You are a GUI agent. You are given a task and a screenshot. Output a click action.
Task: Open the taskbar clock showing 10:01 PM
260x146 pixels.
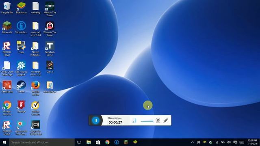pos(252,142)
